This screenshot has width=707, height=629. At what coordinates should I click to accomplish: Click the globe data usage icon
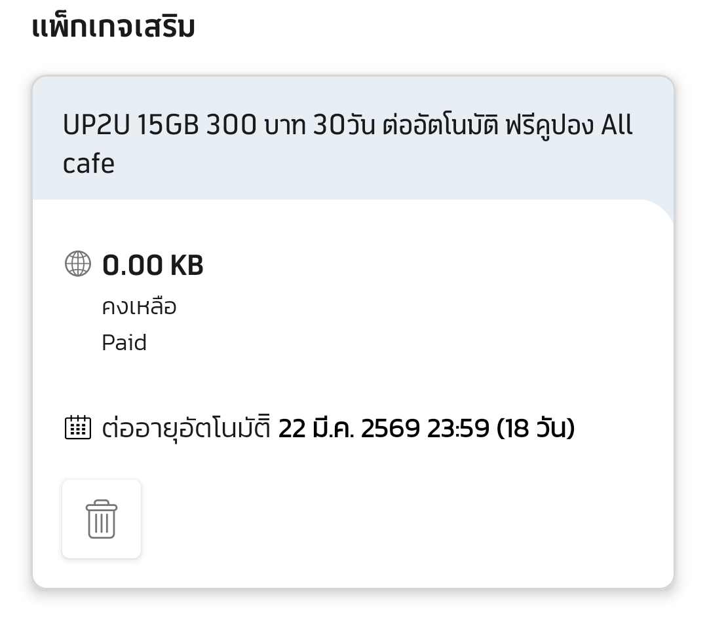coord(78,264)
